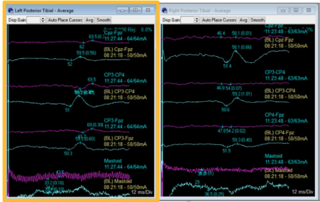
Task: Click the 51.5 trough cursor in right window
Action: [x=227, y=147]
